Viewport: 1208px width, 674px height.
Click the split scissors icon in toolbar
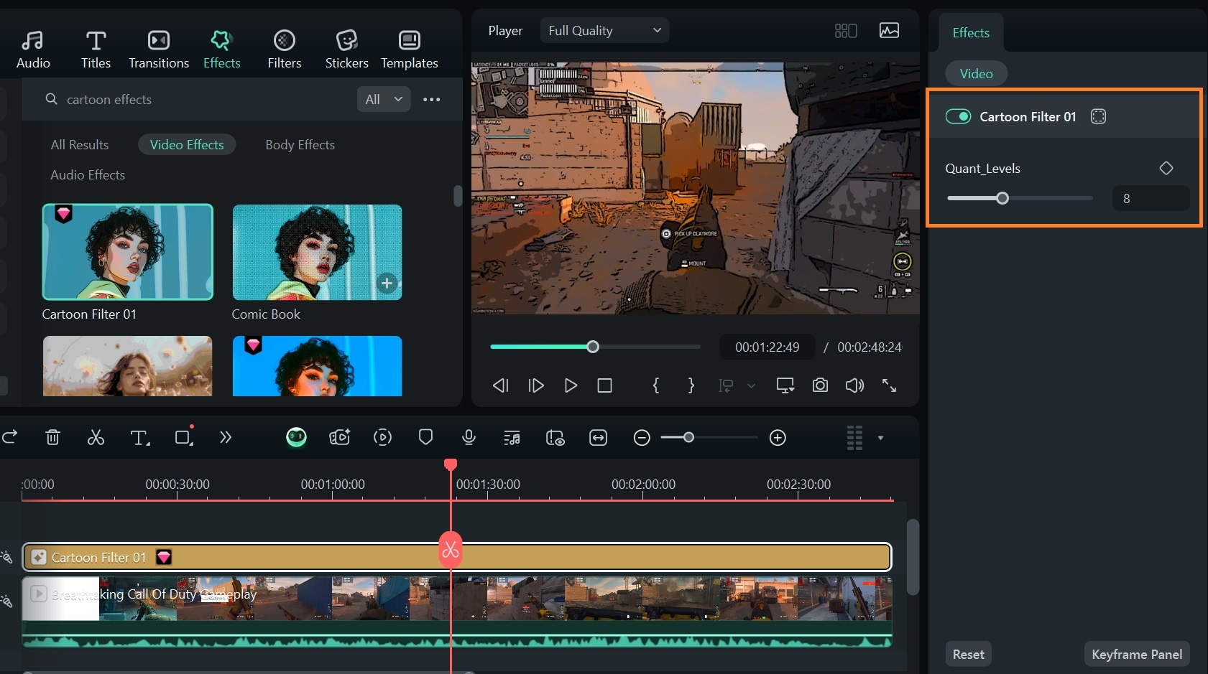tap(96, 437)
